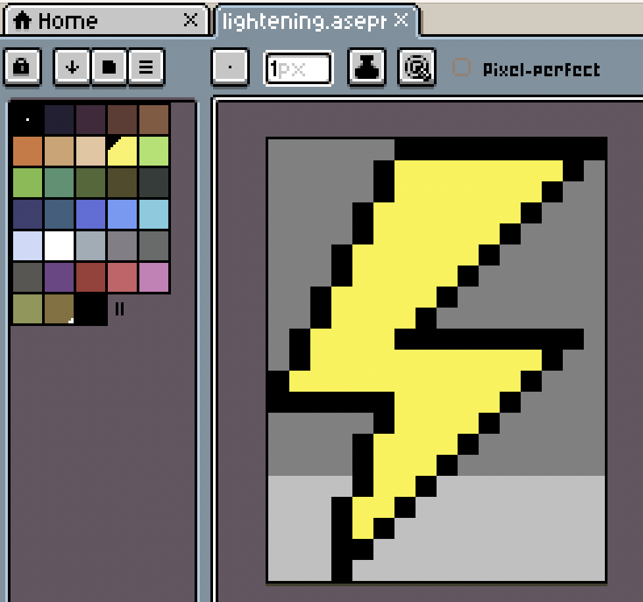Open the dynamics settings button
The width and height of the screenshot is (643, 602).
point(417,67)
